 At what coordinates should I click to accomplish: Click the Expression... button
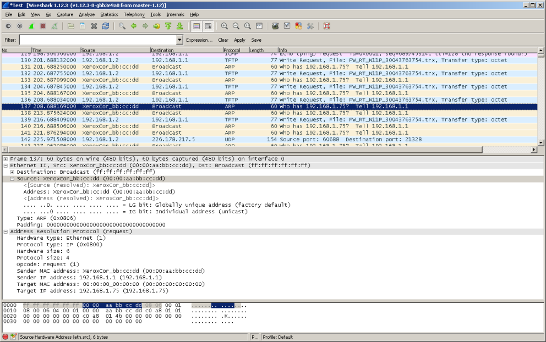(199, 40)
